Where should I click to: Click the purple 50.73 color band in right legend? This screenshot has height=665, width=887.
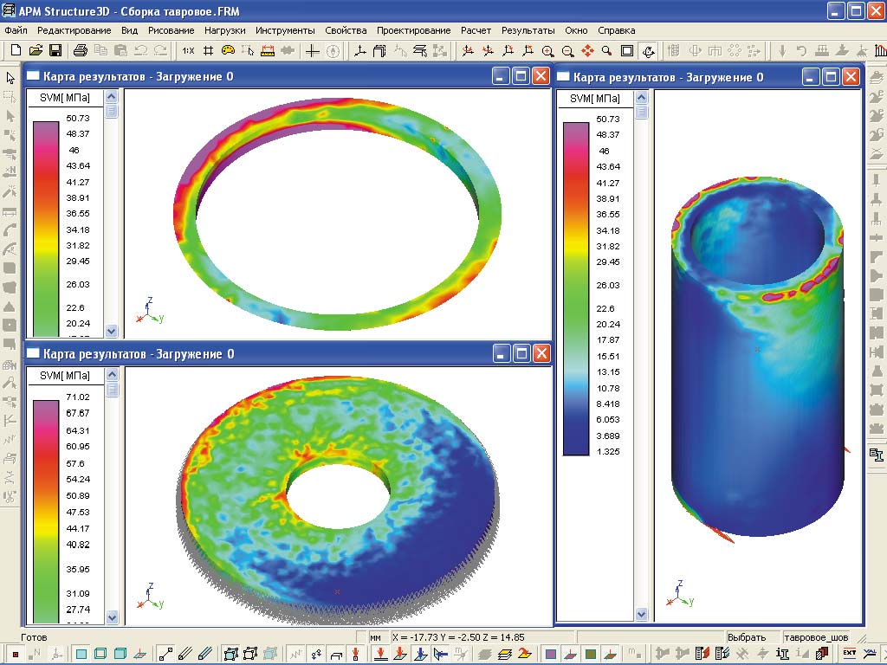pos(576,126)
